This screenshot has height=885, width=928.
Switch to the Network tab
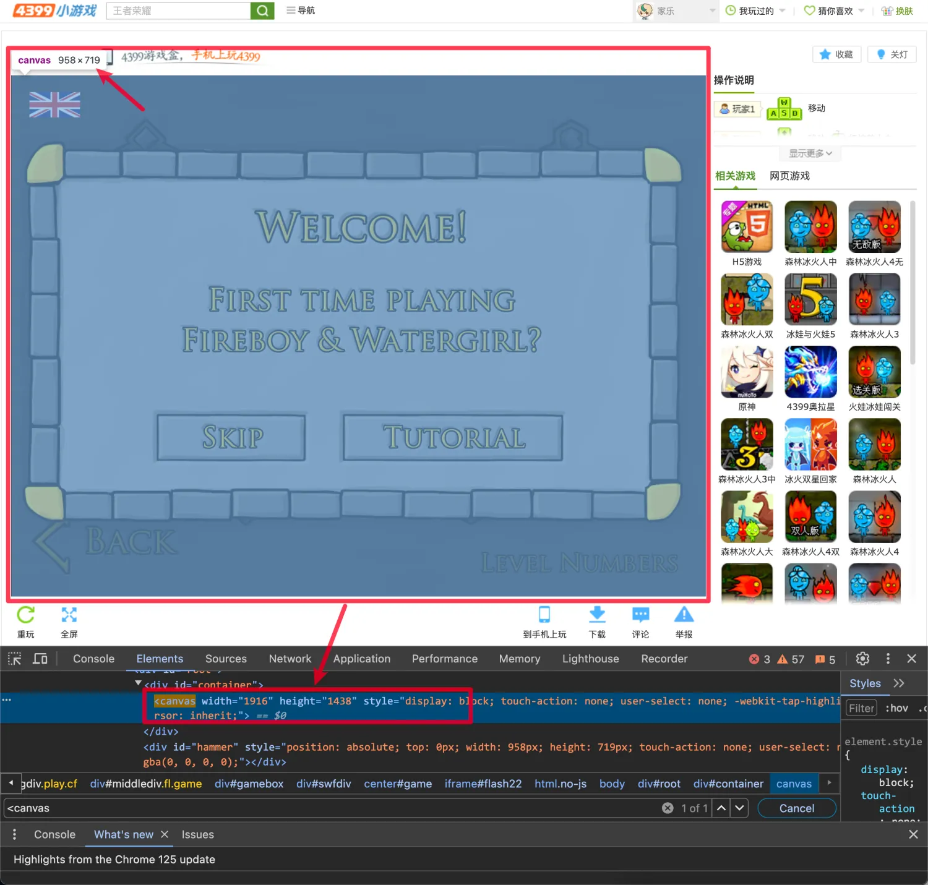point(290,659)
